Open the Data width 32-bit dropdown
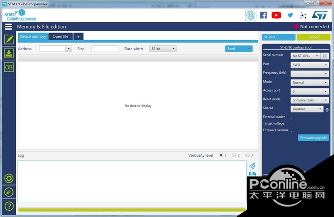This screenshot has width=334, height=217. point(163,49)
